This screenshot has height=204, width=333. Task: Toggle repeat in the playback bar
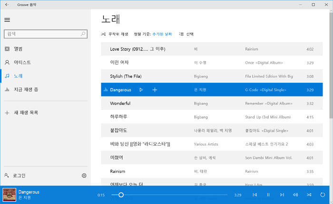pos(323,194)
